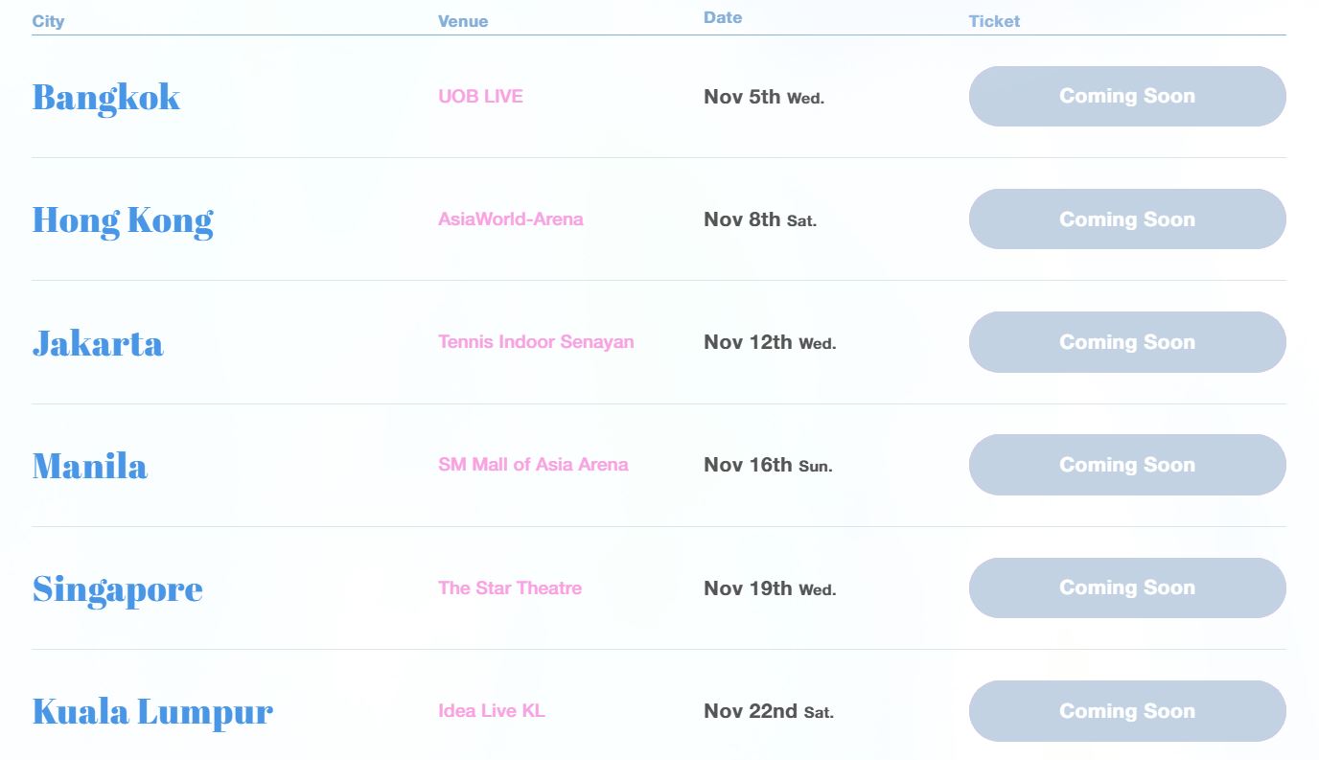Click the Kuala Lumpur city name
Viewport: 1319px width, 760px height.
point(152,712)
